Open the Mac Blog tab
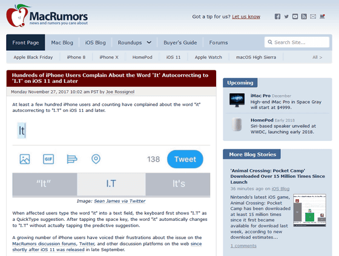The height and width of the screenshot is (256, 339). pyautogui.click(x=62, y=42)
